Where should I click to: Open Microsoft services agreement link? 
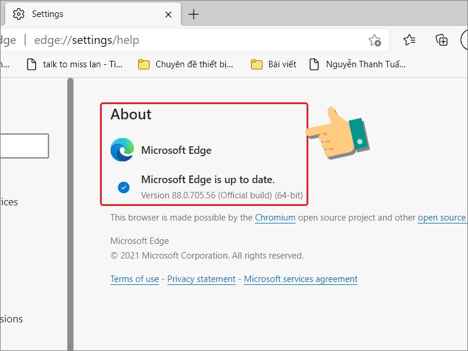(x=301, y=279)
